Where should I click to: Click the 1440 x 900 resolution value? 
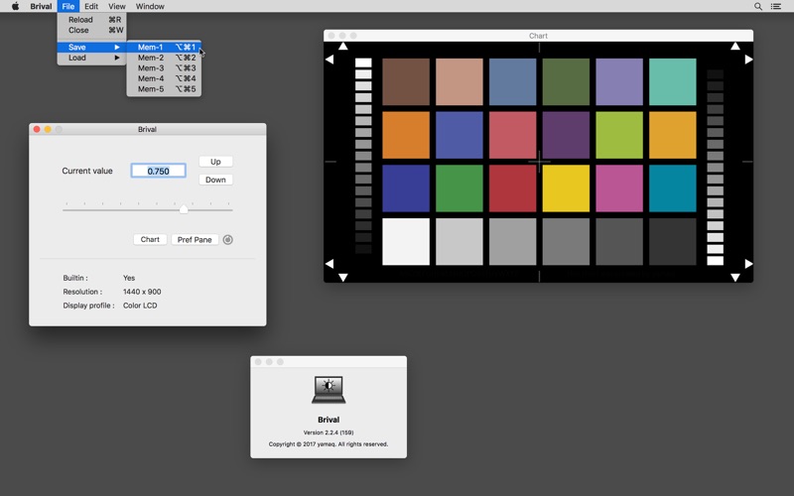click(142, 292)
